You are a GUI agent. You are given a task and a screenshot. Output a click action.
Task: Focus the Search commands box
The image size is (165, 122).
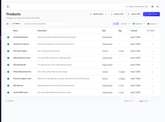click(137, 7)
